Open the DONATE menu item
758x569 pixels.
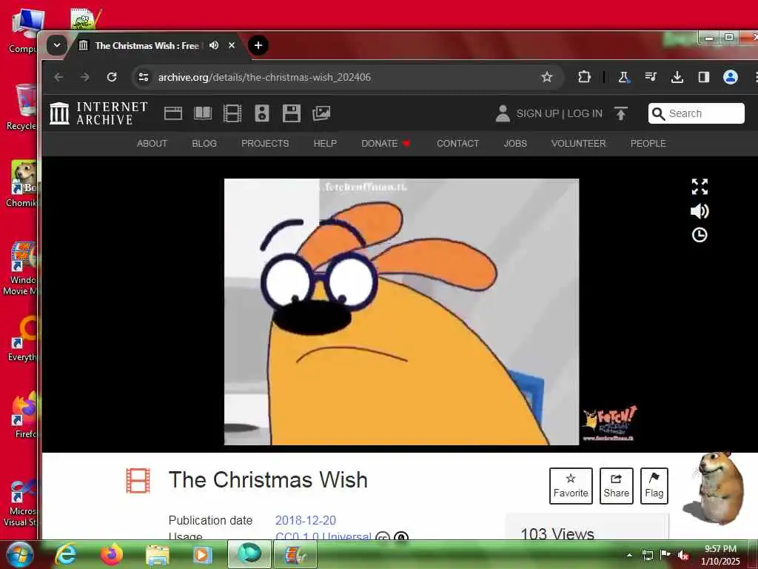click(386, 143)
